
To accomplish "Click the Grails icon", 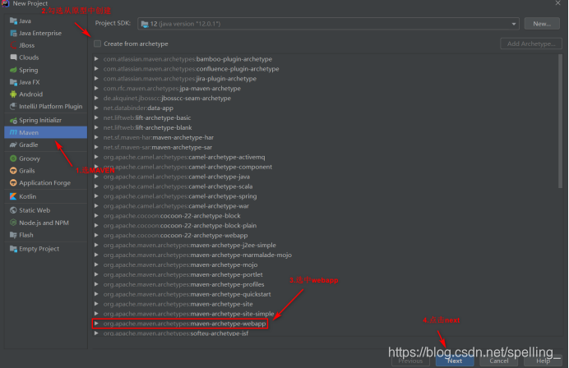I will (x=13, y=171).
